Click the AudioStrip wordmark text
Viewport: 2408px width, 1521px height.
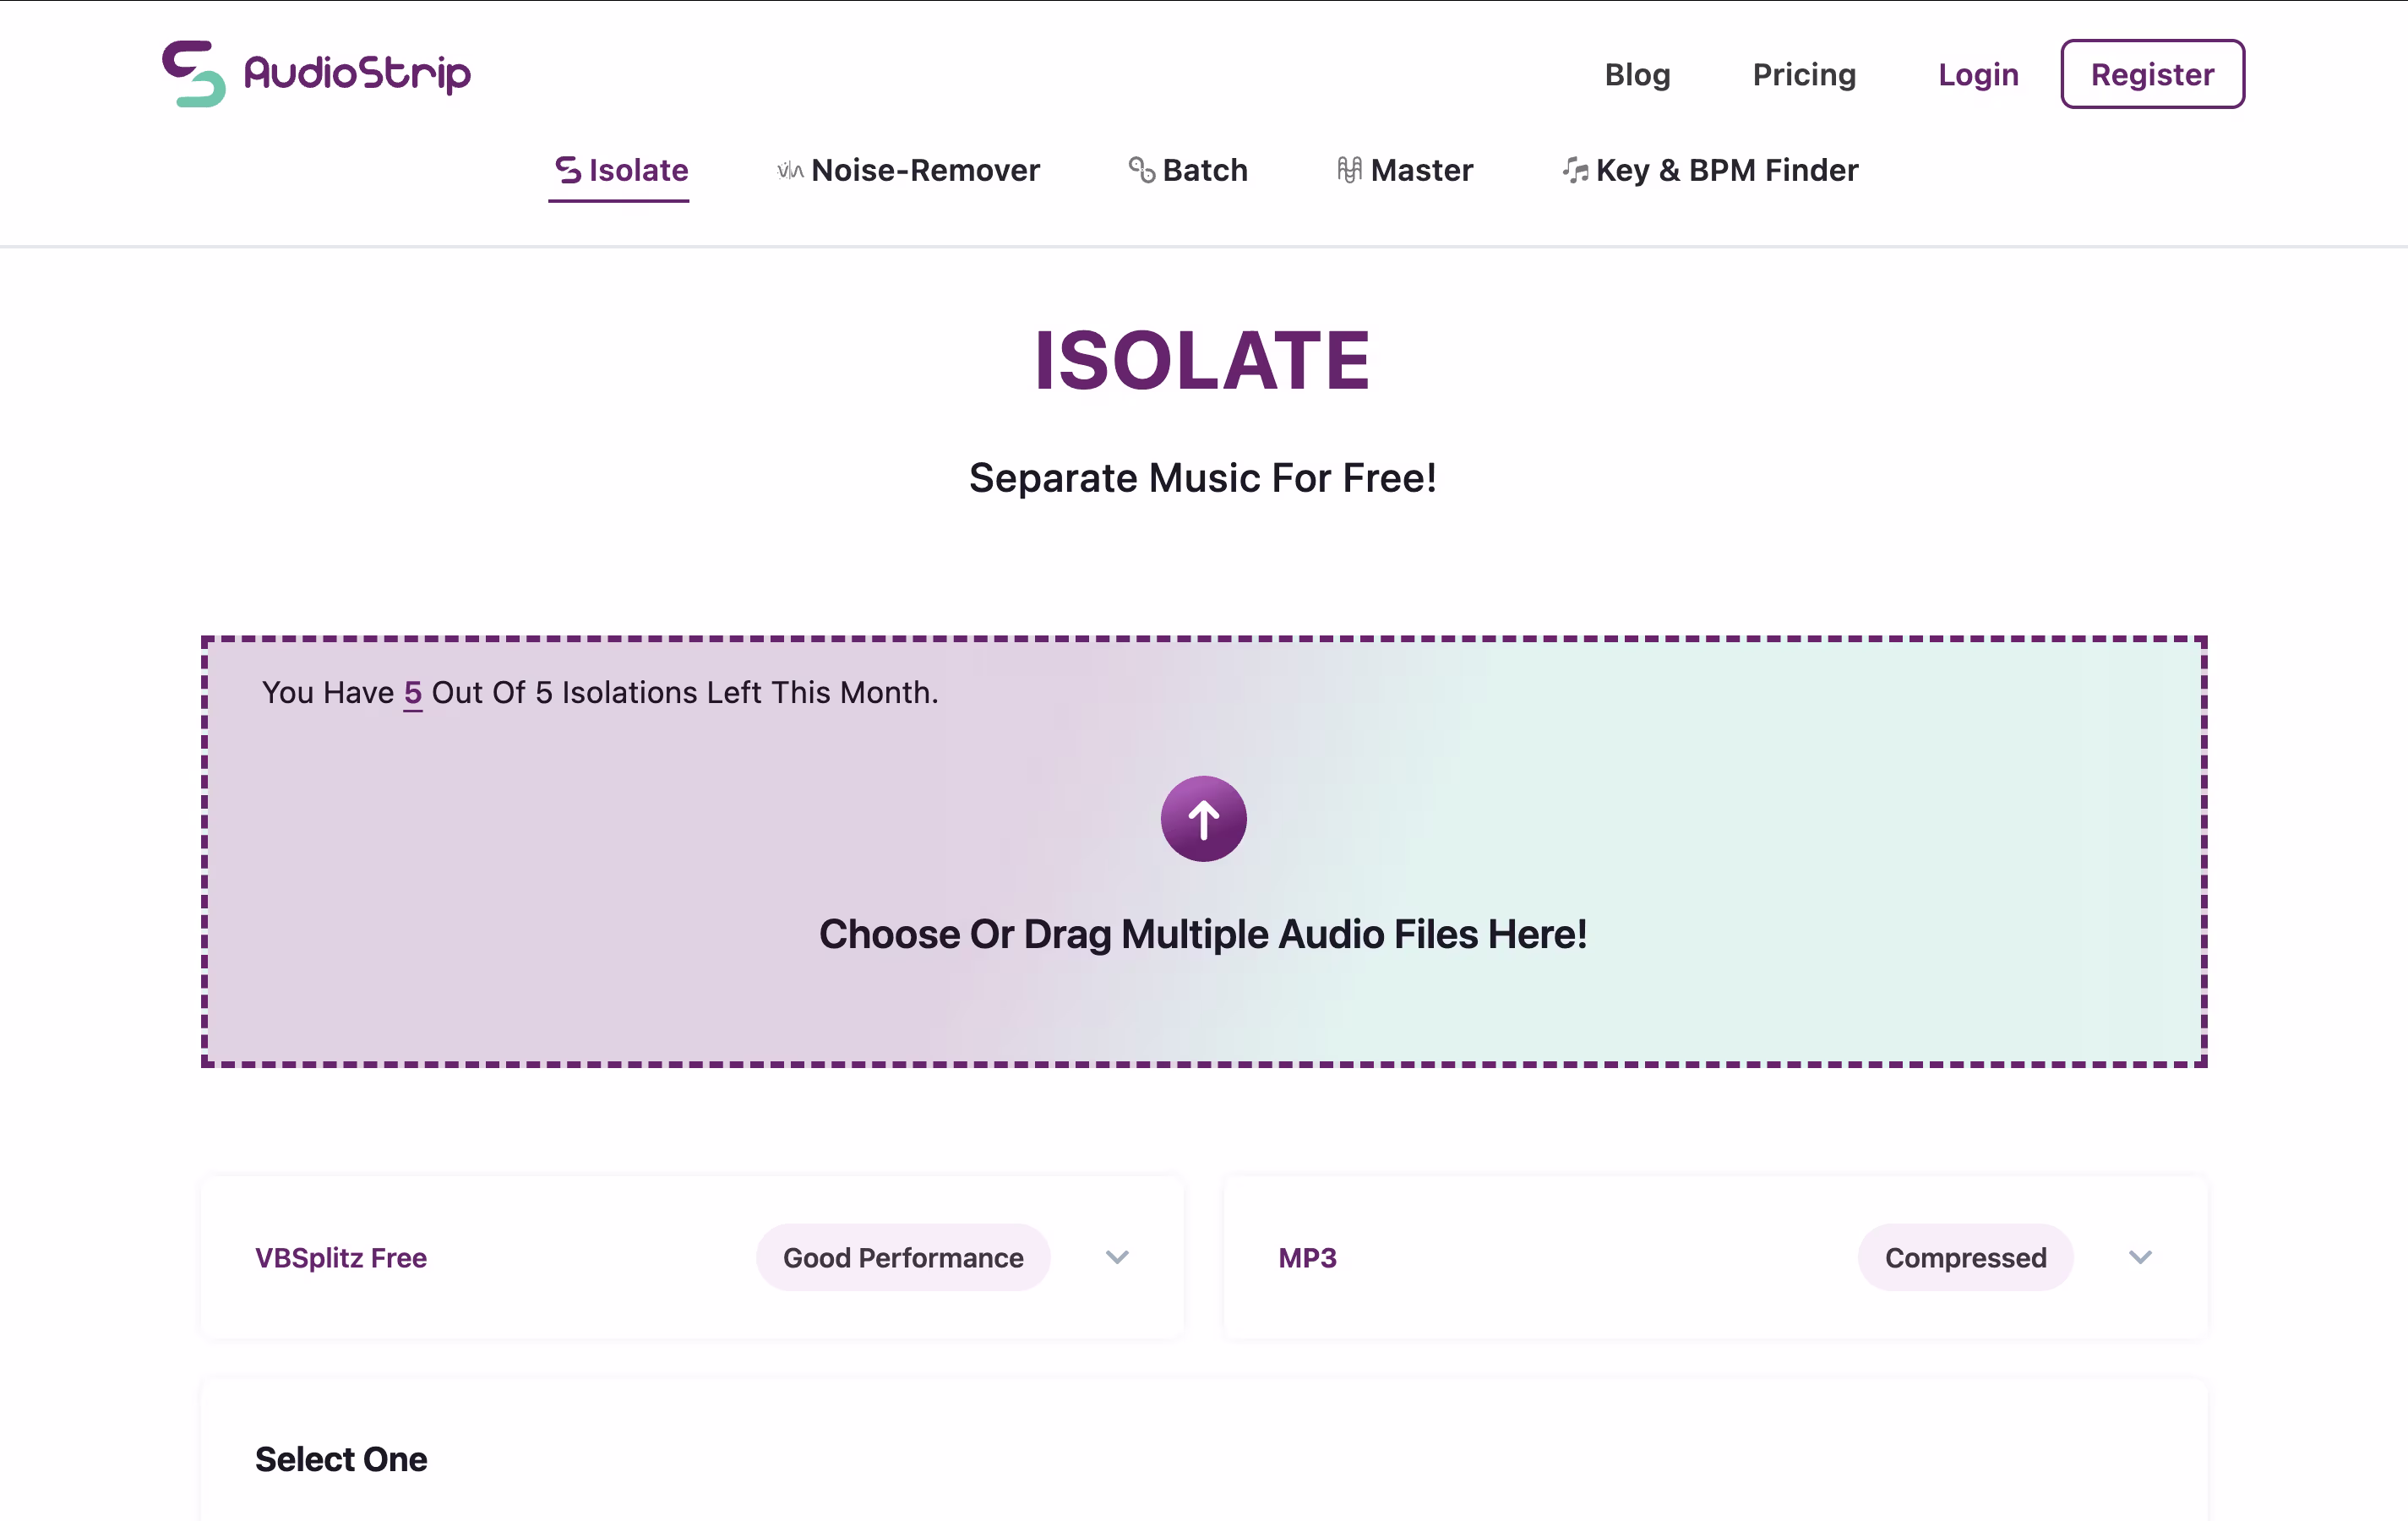point(357,74)
